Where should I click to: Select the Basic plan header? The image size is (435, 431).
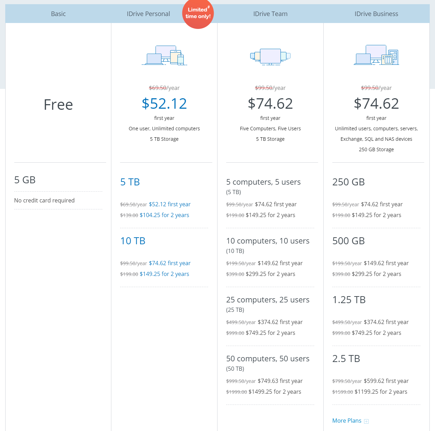pyautogui.click(x=58, y=14)
